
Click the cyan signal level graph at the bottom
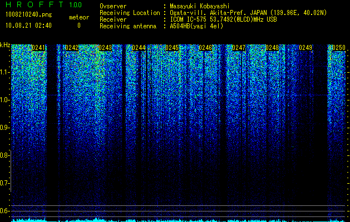click(179, 220)
